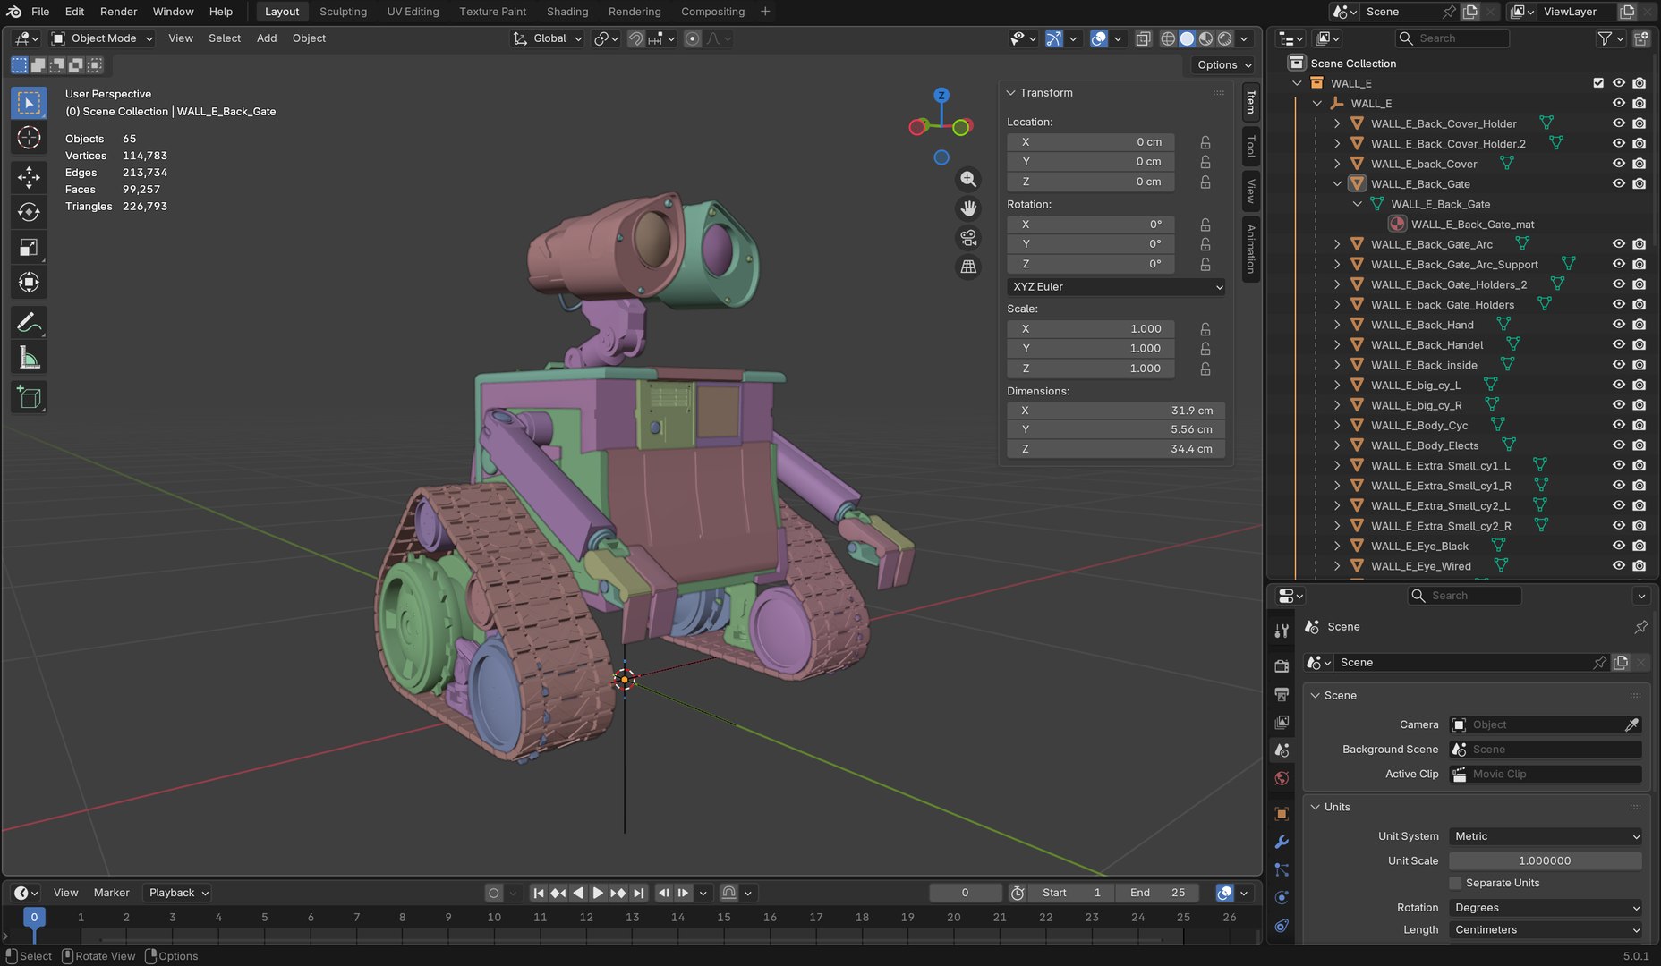Open the Playback dropdown
The width and height of the screenshot is (1661, 966).
178,893
